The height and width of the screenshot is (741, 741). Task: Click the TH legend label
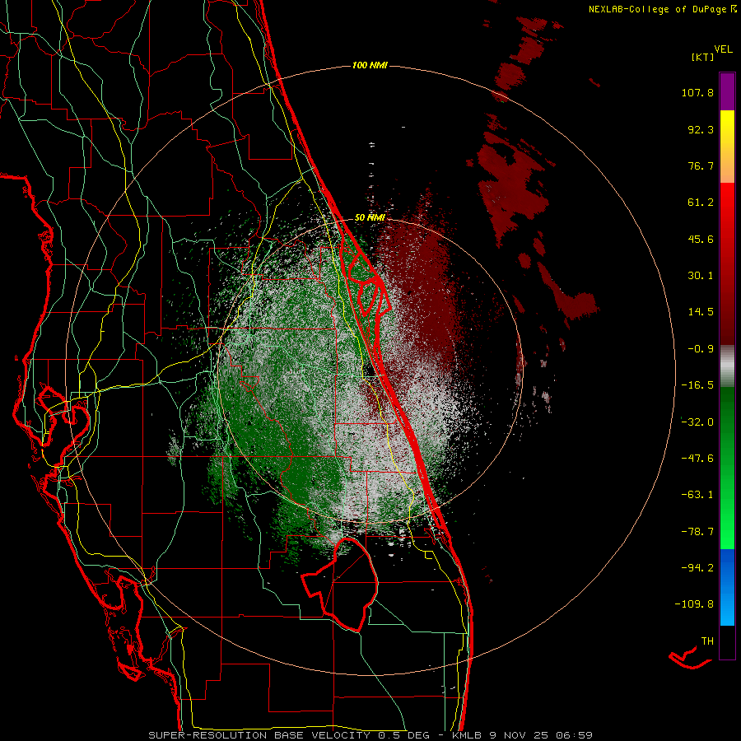click(x=707, y=641)
